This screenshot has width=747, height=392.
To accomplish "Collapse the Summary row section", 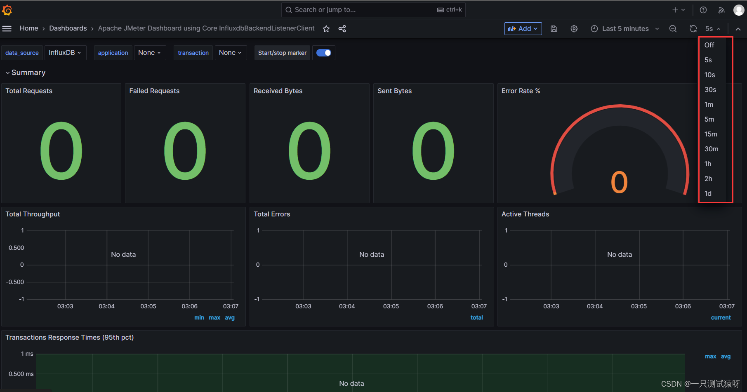I will (26, 72).
